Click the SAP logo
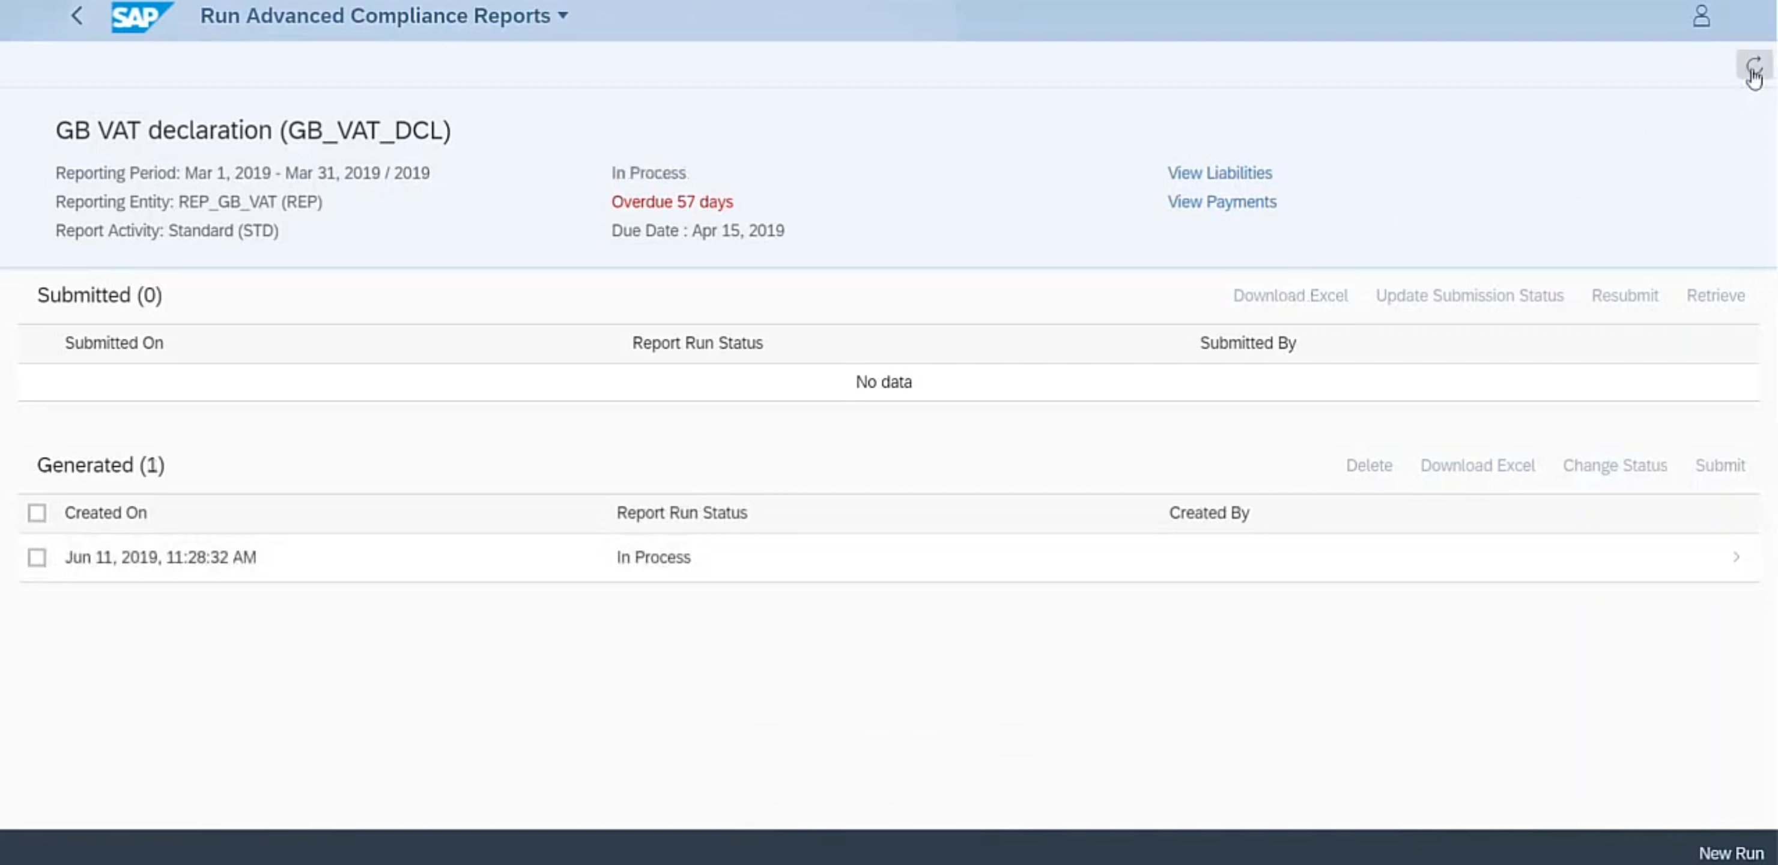The image size is (1778, 865). [142, 17]
